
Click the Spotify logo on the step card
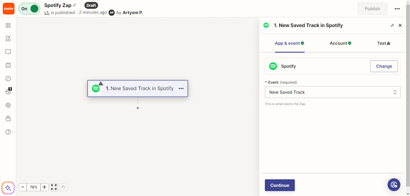[96, 88]
